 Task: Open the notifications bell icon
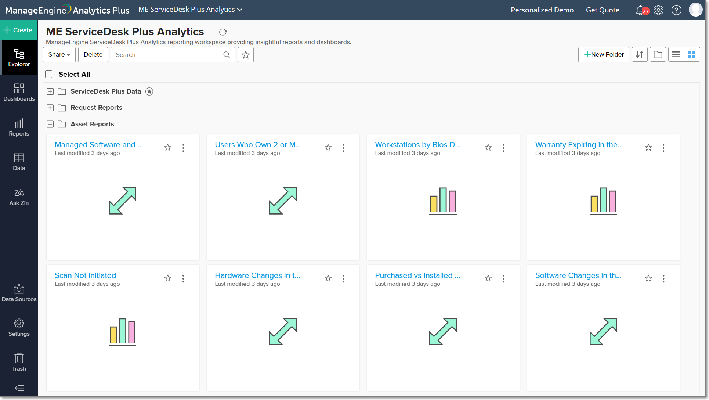pyautogui.click(x=640, y=10)
